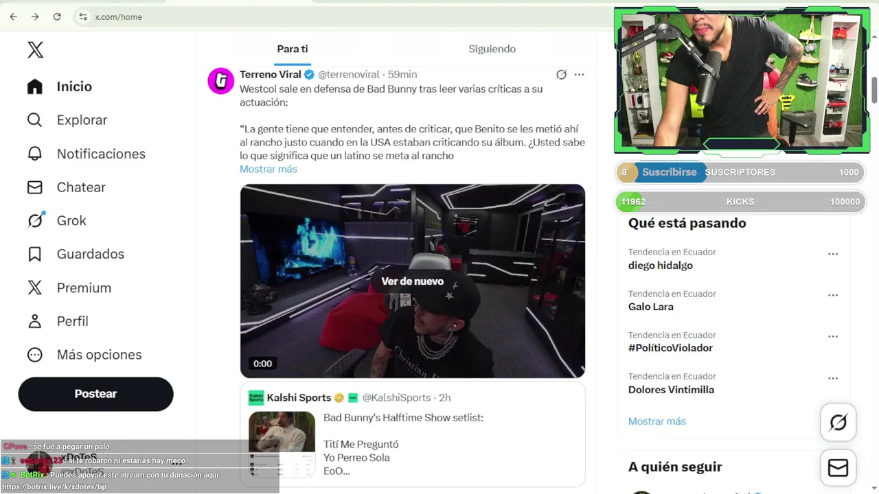Screen dimensions: 879x494
Task: Click Qué está pasando heading
Action: click(x=687, y=223)
